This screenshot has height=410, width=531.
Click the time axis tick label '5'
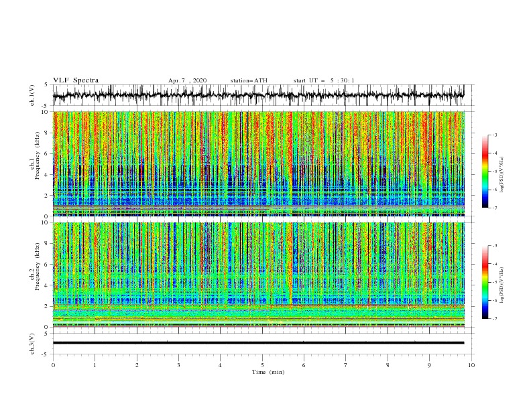[x=262, y=365]
